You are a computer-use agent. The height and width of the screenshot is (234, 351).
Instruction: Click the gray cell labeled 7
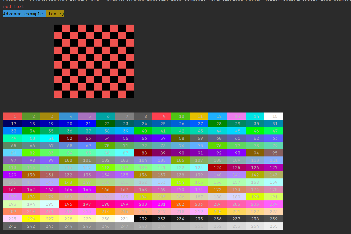coord(124,116)
